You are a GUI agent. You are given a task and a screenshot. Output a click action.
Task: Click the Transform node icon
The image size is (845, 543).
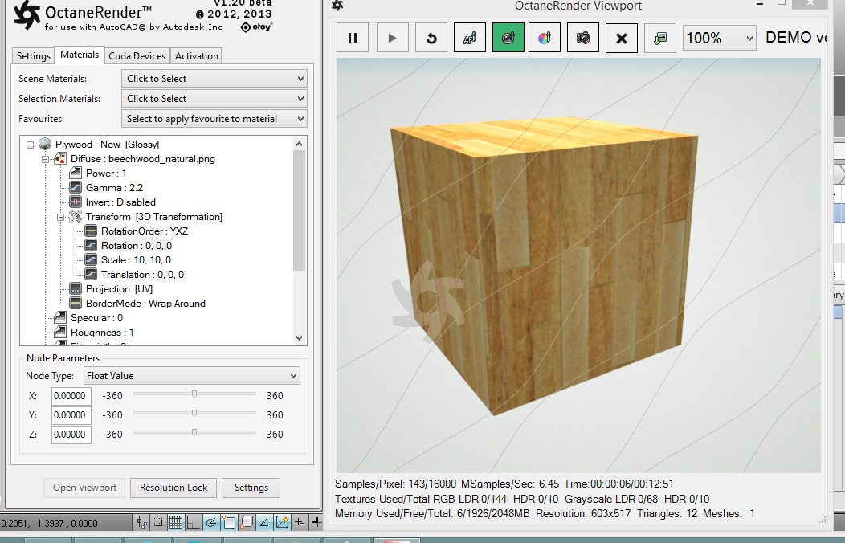click(x=76, y=217)
